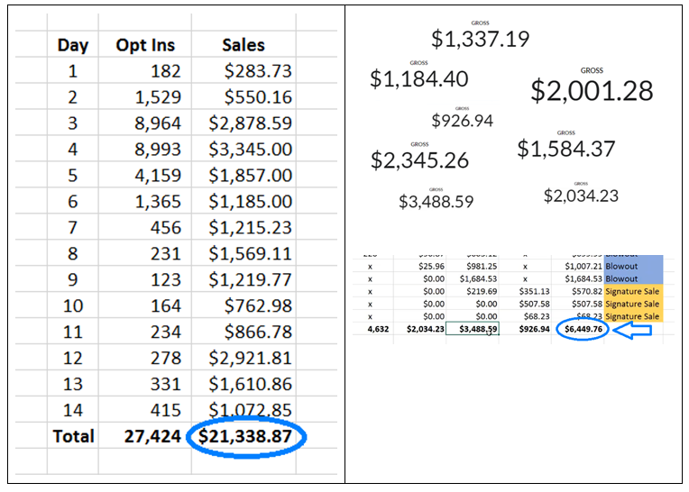The height and width of the screenshot is (492, 689).
Task: Click the circled $6,449.76 total cell
Action: (583, 330)
